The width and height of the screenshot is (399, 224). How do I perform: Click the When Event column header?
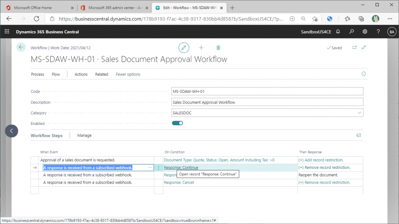49,152
